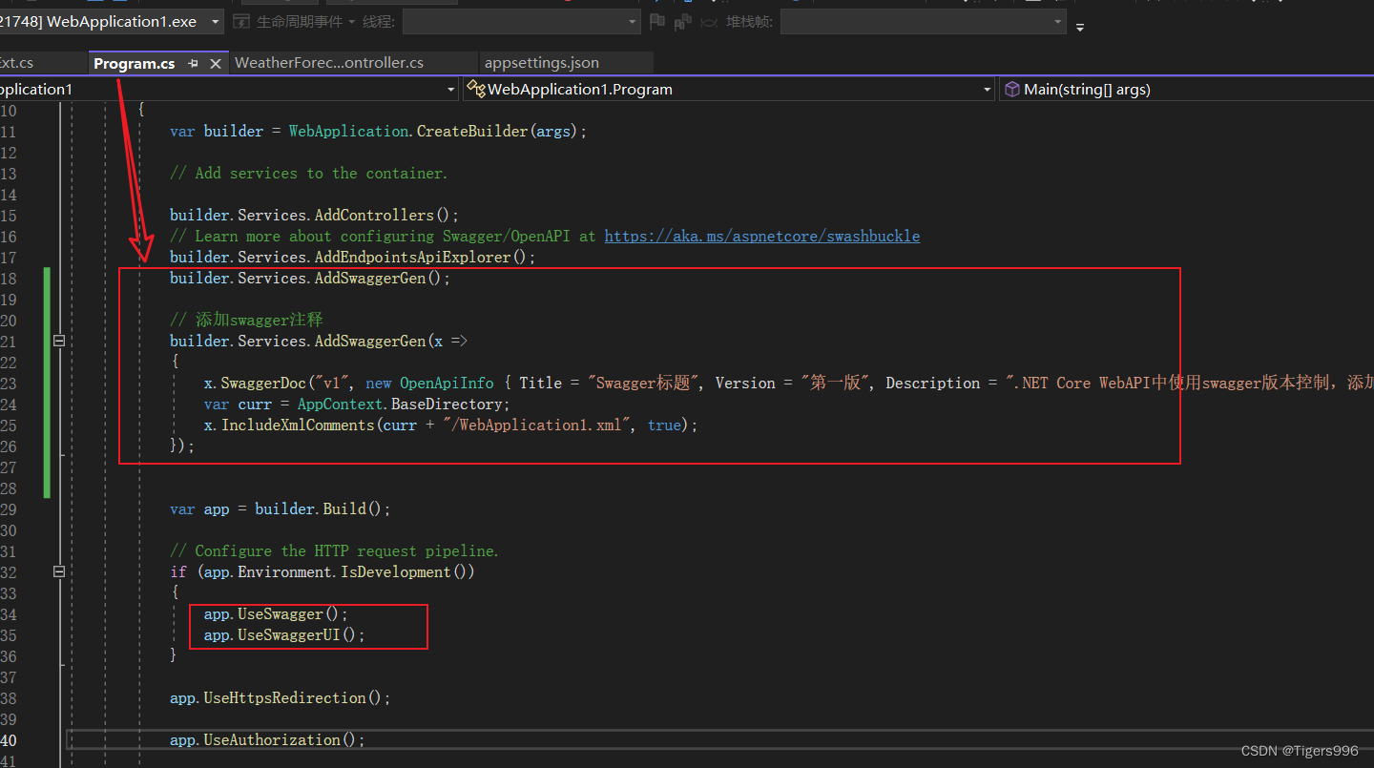Screen dimensions: 1374x768
Task: Collapse the if IsDevelopment block on line 32
Action: pyautogui.click(x=59, y=571)
